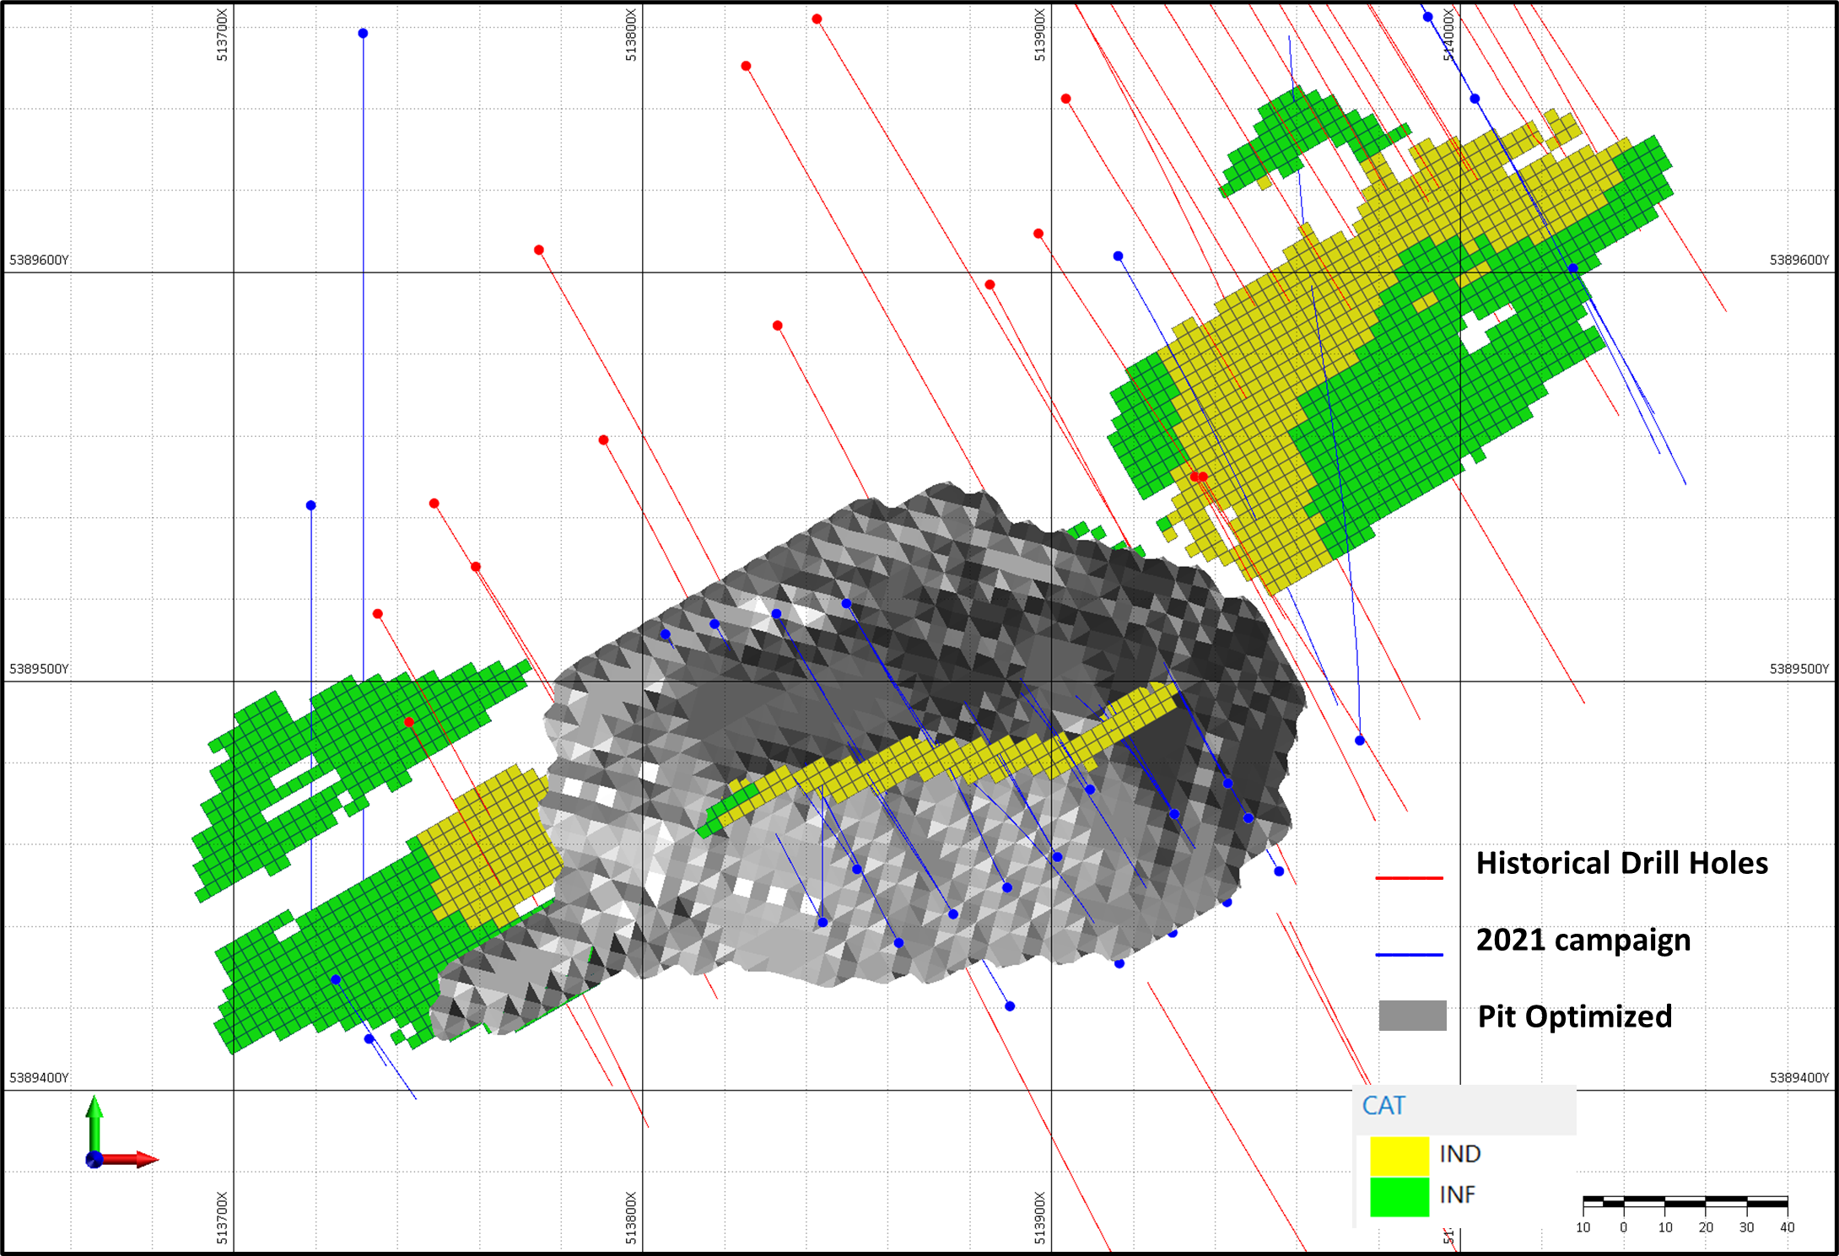Select the 'Historical Drill Holes' legend label
Screen dimensions: 1839x1256
pos(1621,863)
